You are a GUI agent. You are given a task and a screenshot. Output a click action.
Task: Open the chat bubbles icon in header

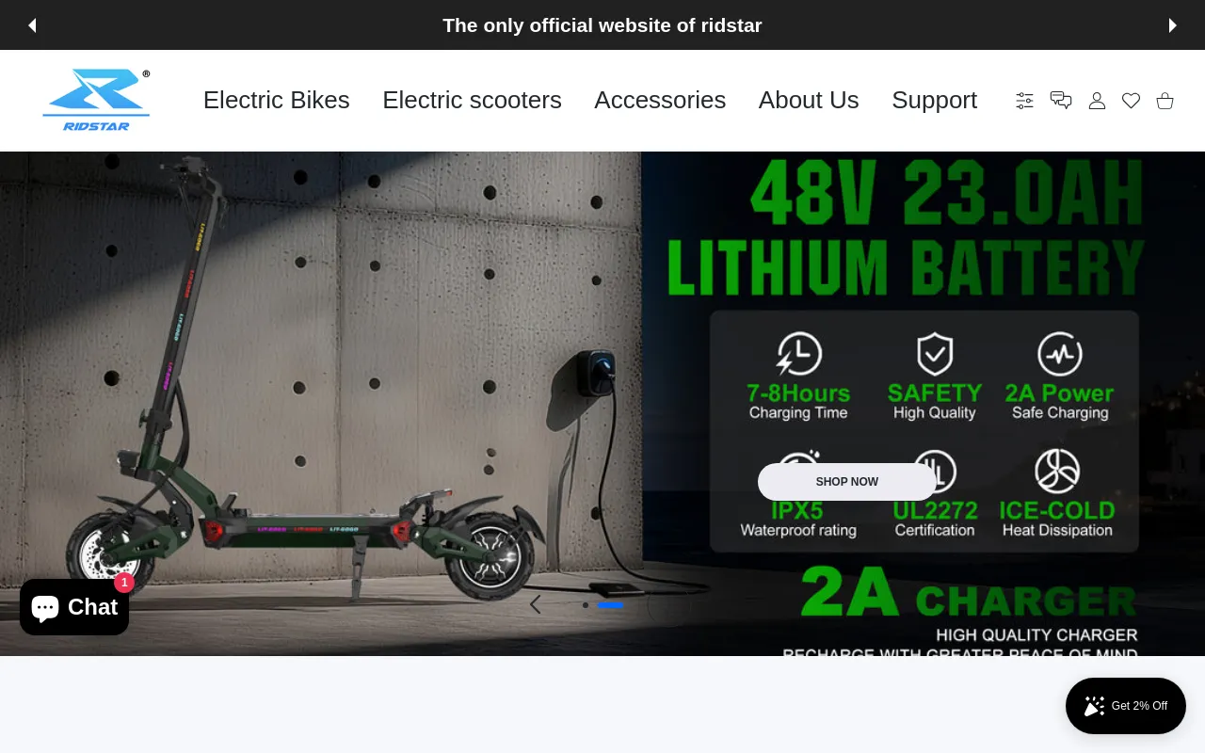point(1061,101)
